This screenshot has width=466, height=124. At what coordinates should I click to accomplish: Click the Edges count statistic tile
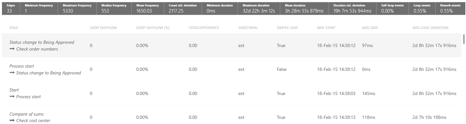[x=11, y=8]
